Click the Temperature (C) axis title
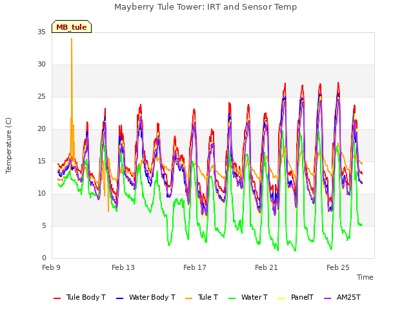 8,145
